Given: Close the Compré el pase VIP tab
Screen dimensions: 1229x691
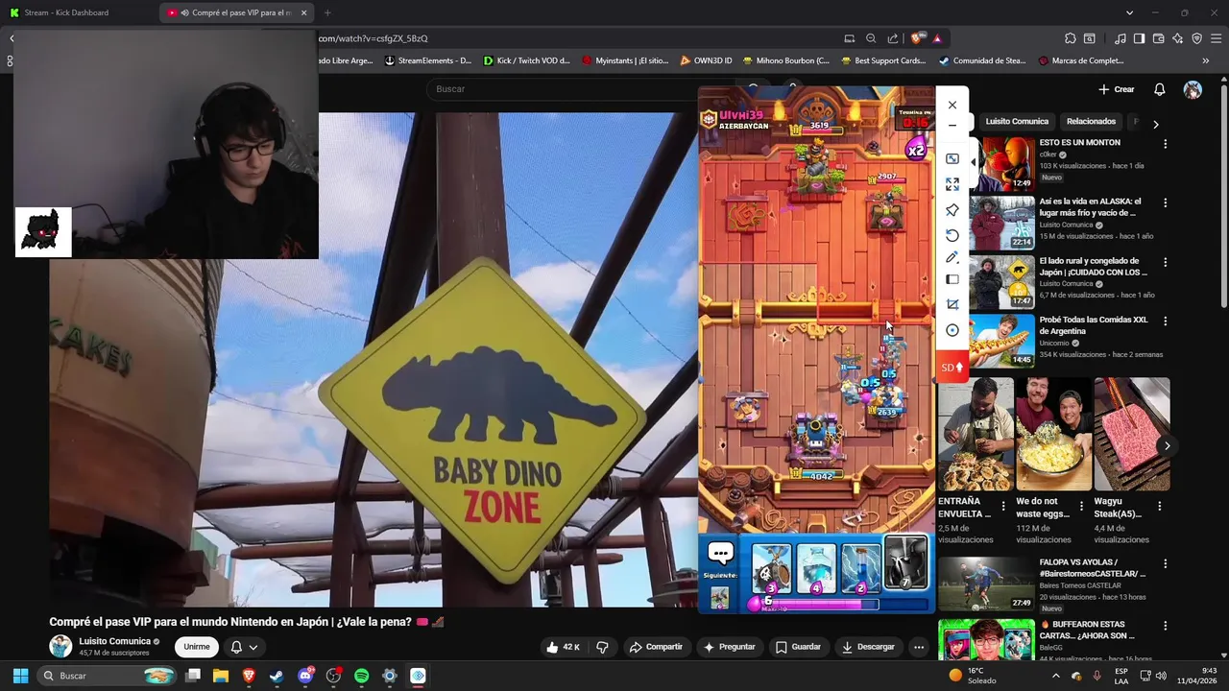Looking at the screenshot, I should 304,12.
